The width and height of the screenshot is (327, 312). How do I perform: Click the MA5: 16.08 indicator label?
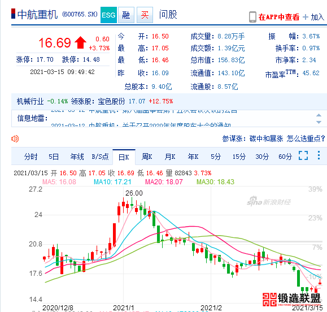pos(59,182)
